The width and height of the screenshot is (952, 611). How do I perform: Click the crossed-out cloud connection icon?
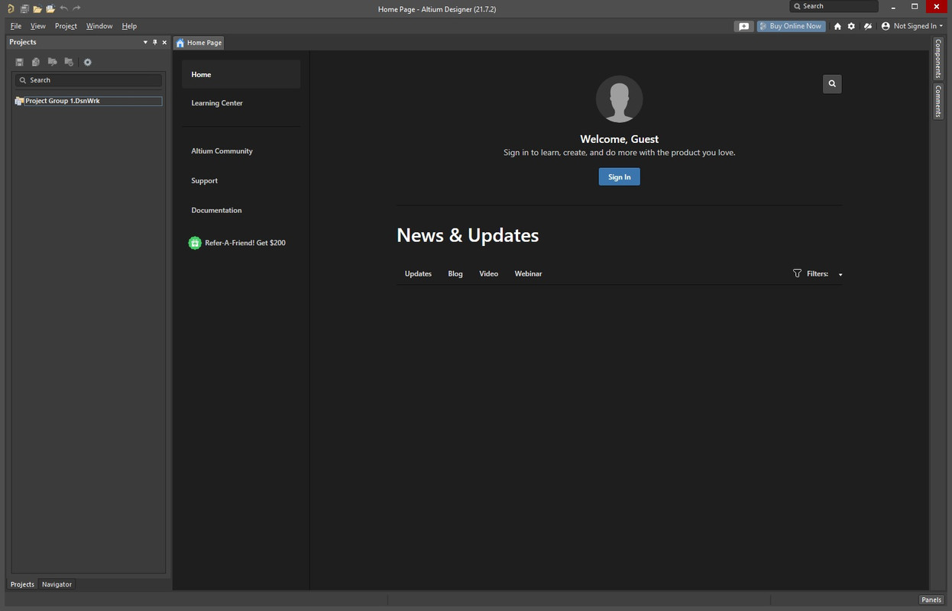point(868,26)
